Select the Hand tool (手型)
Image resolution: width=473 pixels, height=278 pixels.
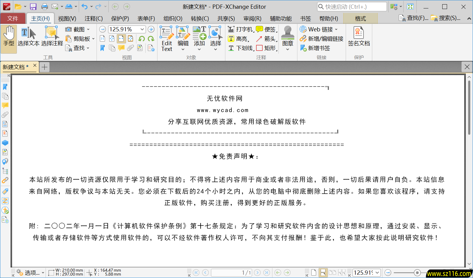pyautogui.click(x=9, y=39)
